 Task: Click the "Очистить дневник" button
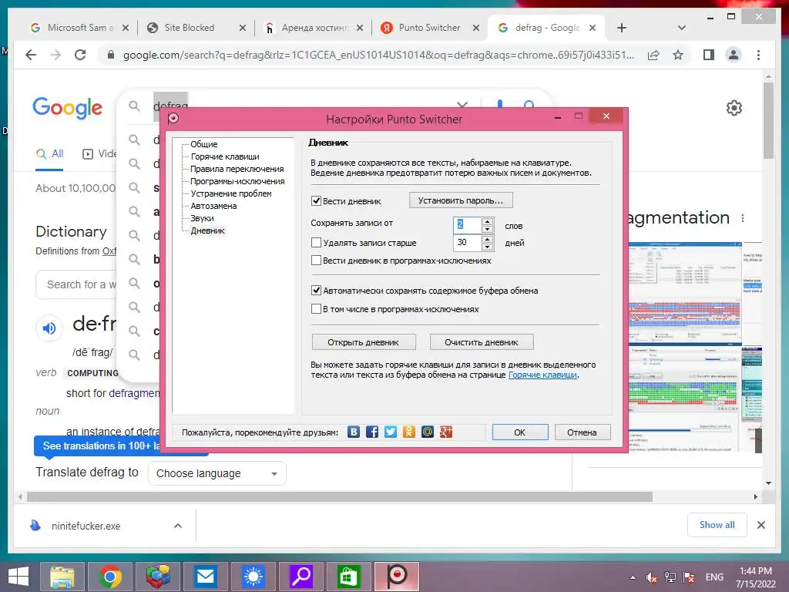(x=481, y=342)
